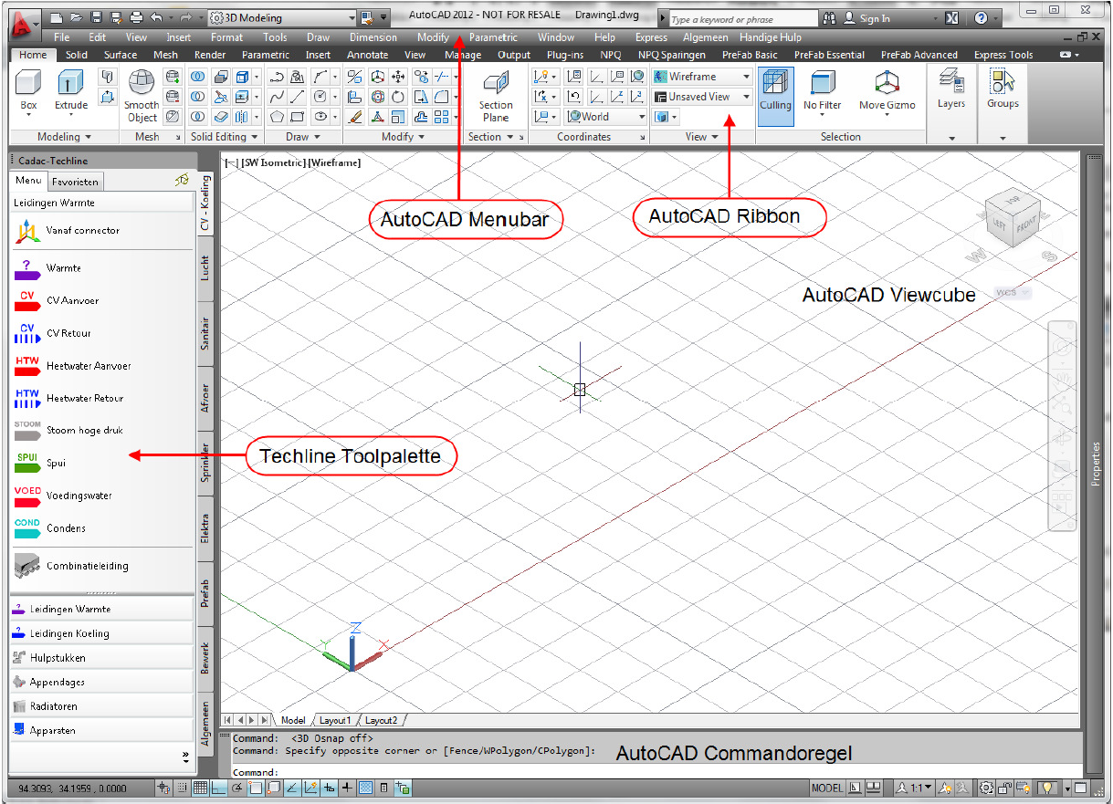Screen dimensions: 1113x804
Task: Switch to the Render ribbon tab
Action: coord(210,55)
